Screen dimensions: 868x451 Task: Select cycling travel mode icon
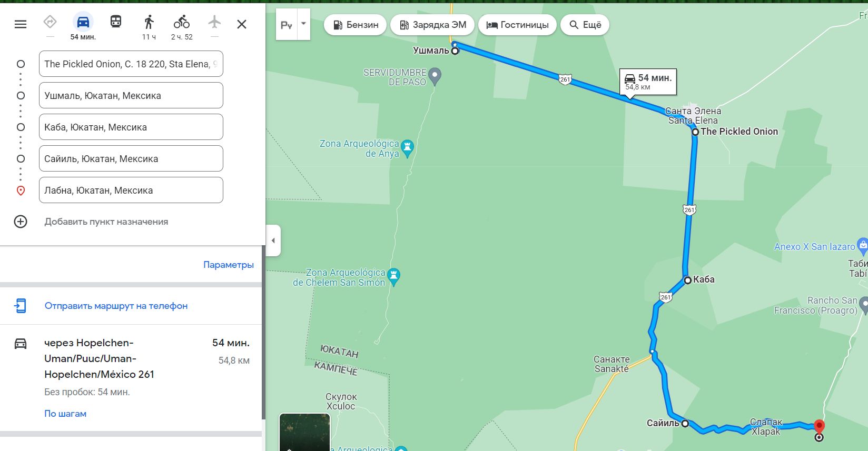[x=182, y=22]
